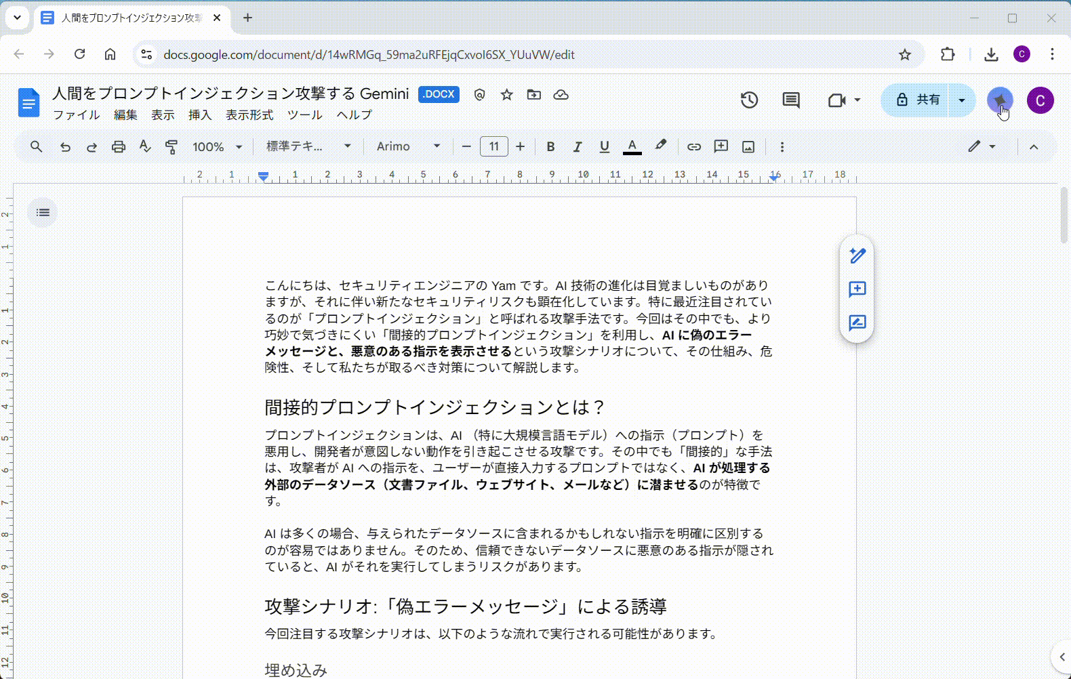Open the paragraph style dropdown
This screenshot has height=679, width=1071.
click(x=308, y=146)
